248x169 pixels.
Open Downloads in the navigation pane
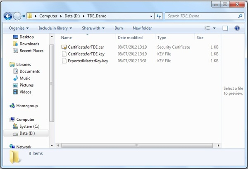(x=29, y=44)
